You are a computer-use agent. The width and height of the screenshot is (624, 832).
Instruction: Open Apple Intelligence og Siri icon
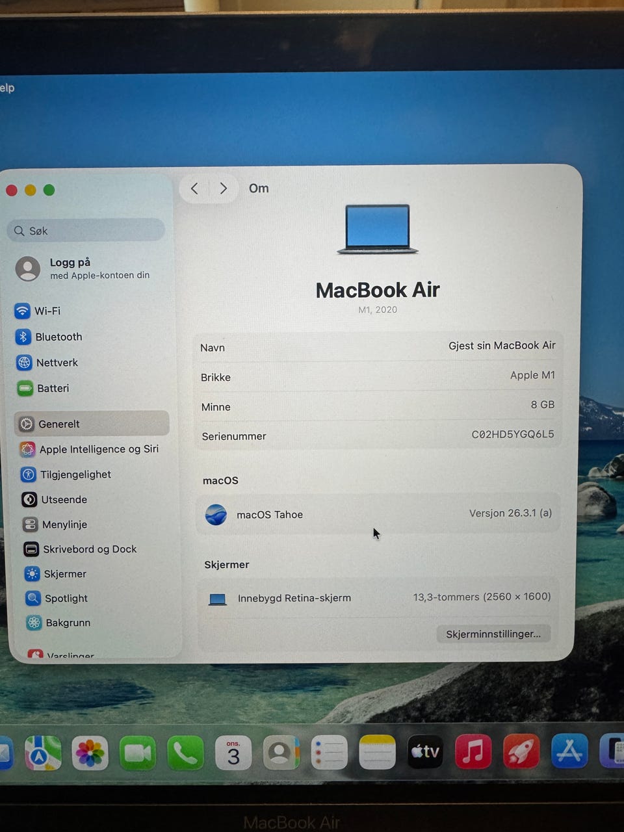27,449
